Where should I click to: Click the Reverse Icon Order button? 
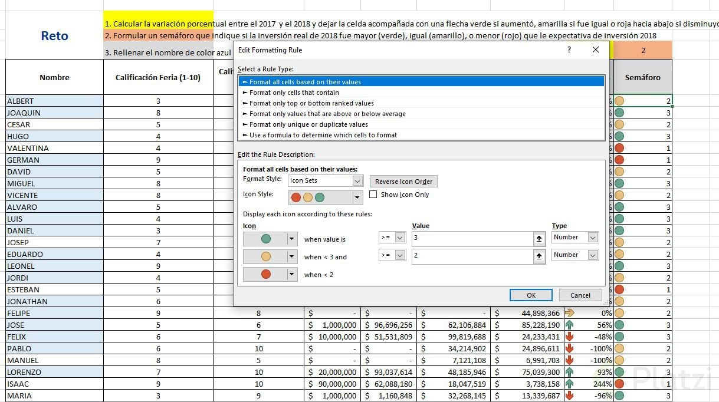(403, 182)
